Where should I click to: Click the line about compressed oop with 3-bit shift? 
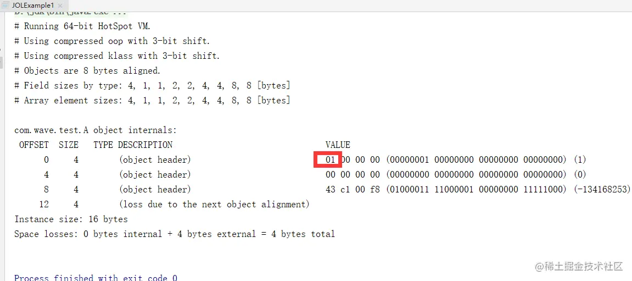click(x=112, y=41)
